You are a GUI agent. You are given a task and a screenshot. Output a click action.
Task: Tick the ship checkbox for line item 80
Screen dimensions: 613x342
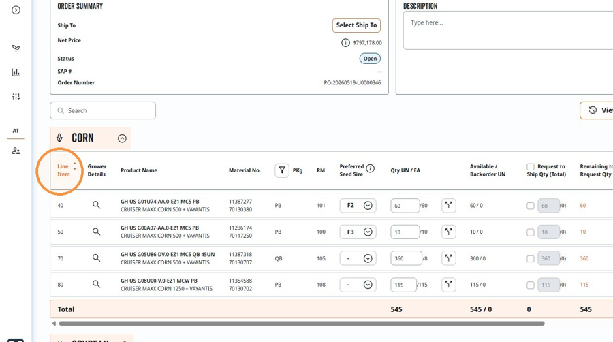pyautogui.click(x=530, y=285)
